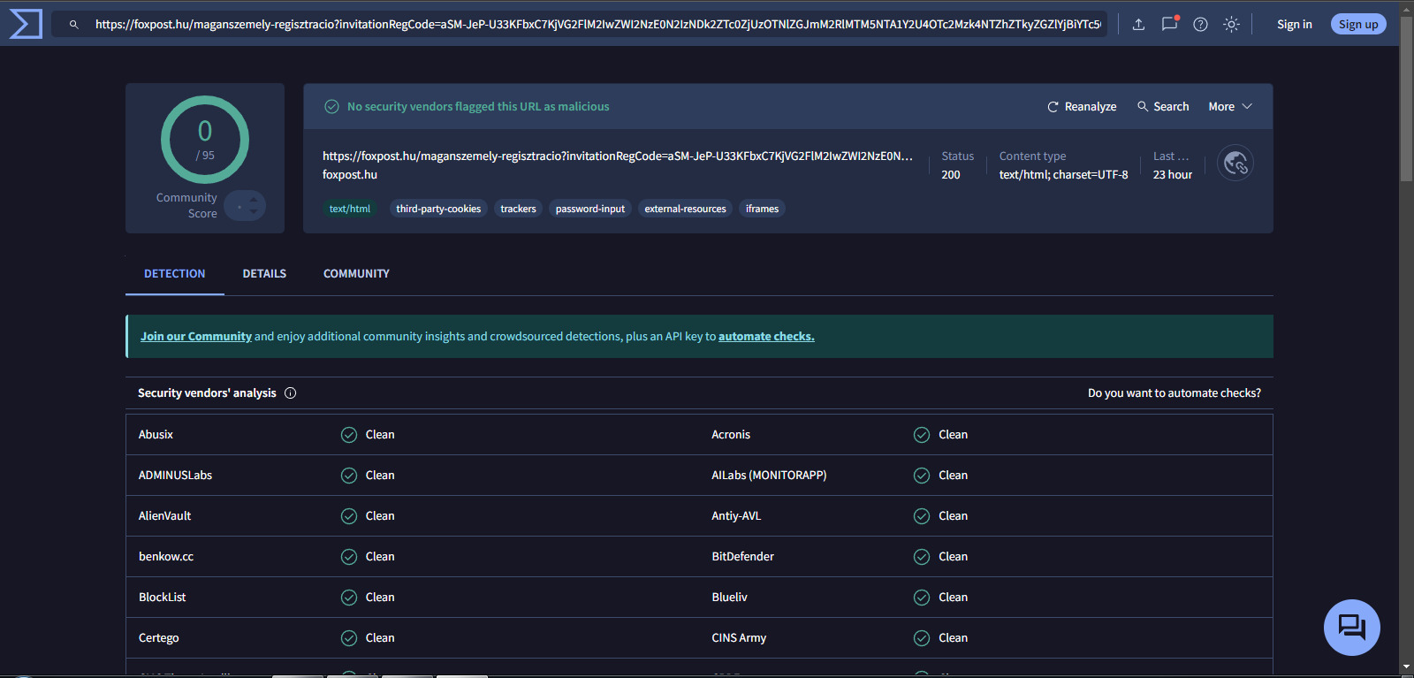Open the chat bubble button
Screen dimensions: 1414x678
(x=1351, y=628)
